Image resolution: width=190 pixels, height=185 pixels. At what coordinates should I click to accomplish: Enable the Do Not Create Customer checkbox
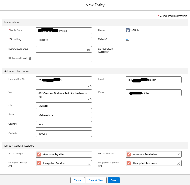click(127, 48)
